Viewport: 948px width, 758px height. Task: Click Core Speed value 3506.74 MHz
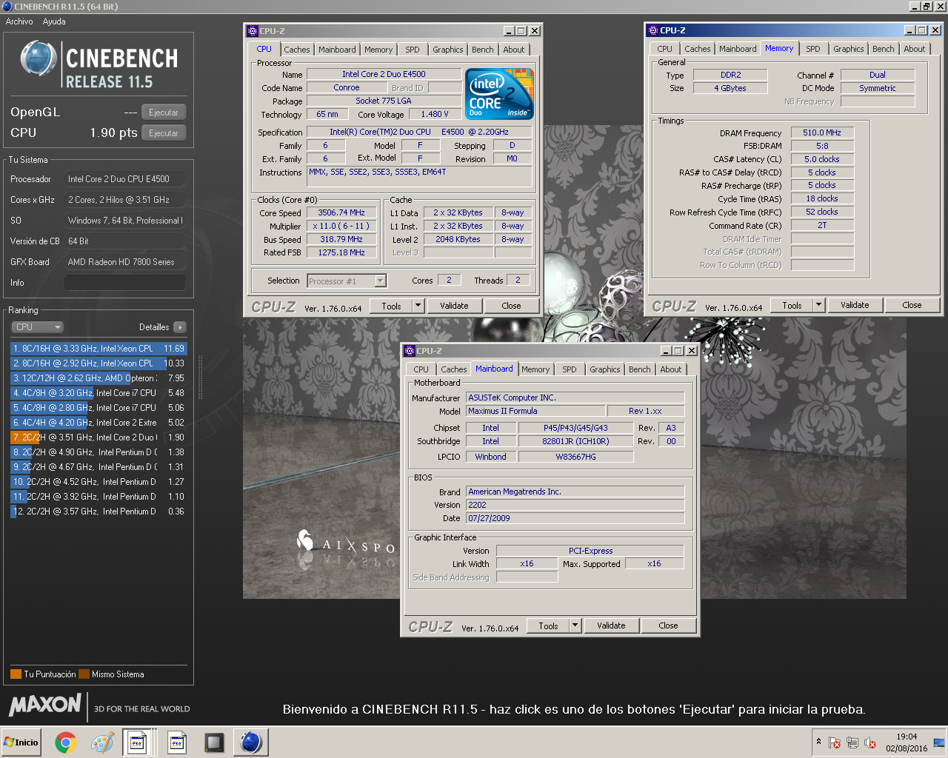point(341,213)
